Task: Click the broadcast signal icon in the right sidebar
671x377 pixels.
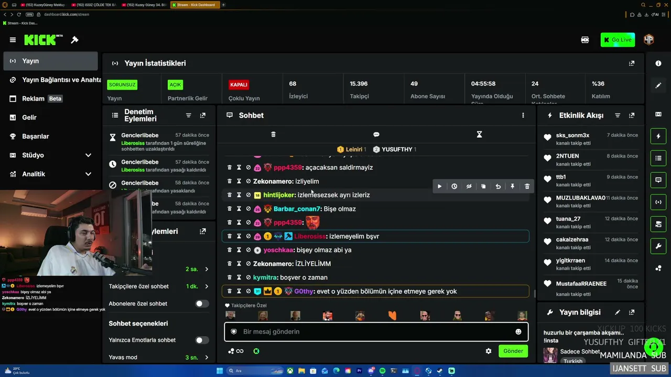Action: pos(658,202)
